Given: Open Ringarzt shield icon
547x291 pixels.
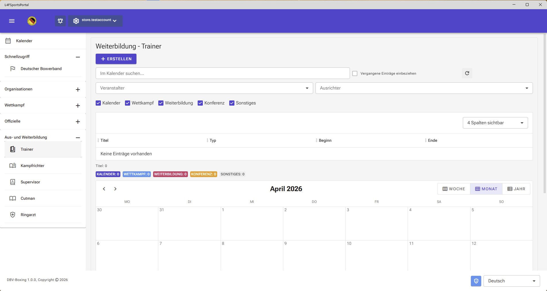Looking at the screenshot, I should (13, 215).
